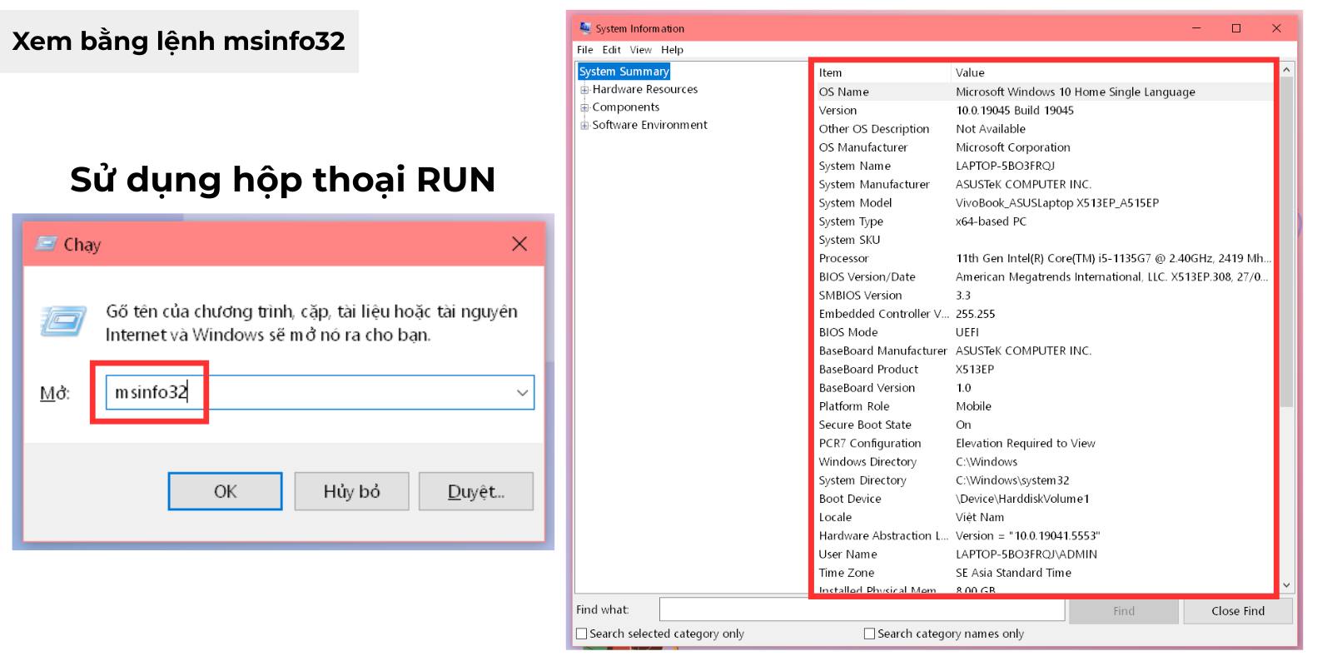Click the Hủy bỏ button
The image size is (1332, 666).
point(351,491)
